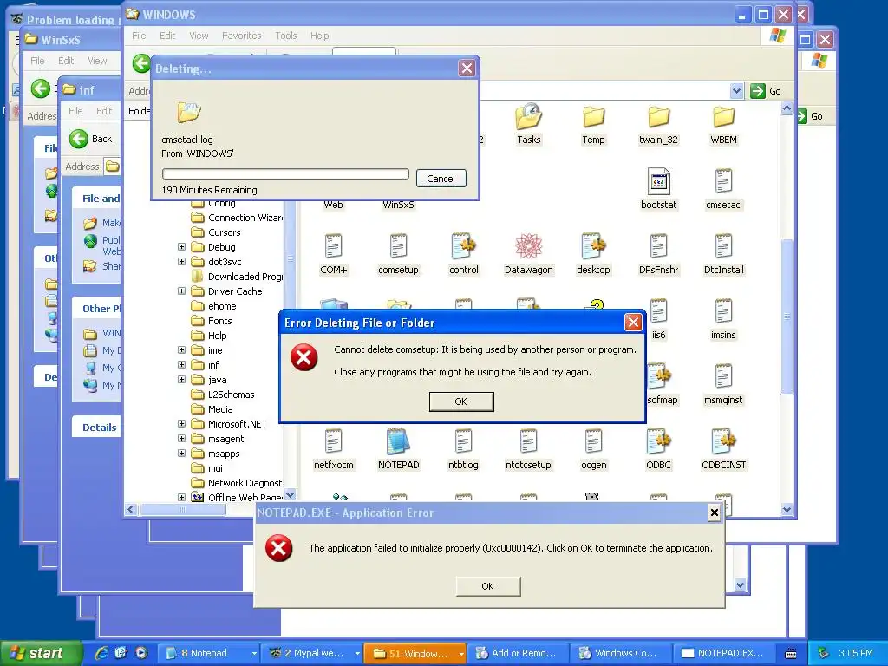The height and width of the screenshot is (666, 888).
Task: Click the deleting progress bar
Action: [285, 173]
